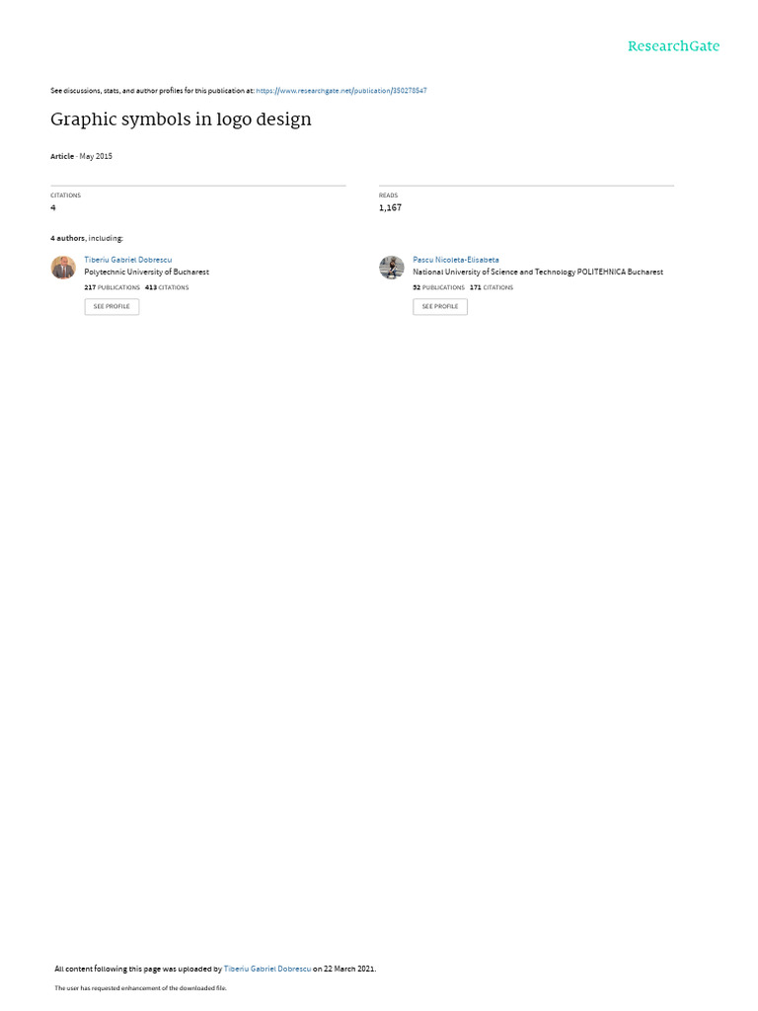
Task: Click the POLITEHNICA Bucharest affiliation text
Action: (x=538, y=272)
